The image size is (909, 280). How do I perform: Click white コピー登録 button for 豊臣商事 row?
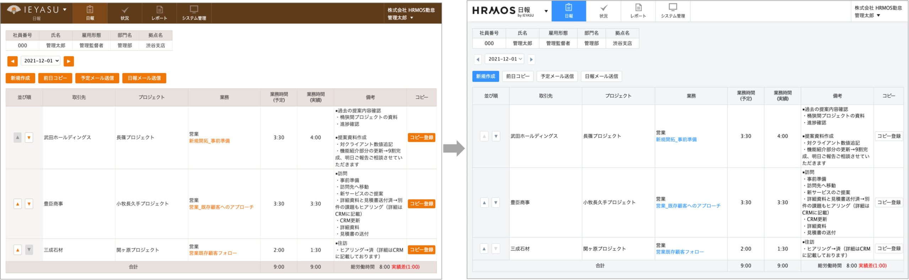coord(888,202)
